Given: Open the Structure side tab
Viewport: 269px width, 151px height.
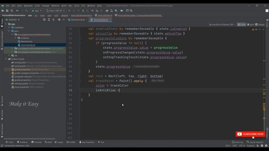Looking at the screenshot, I should click(x=2, y=101).
